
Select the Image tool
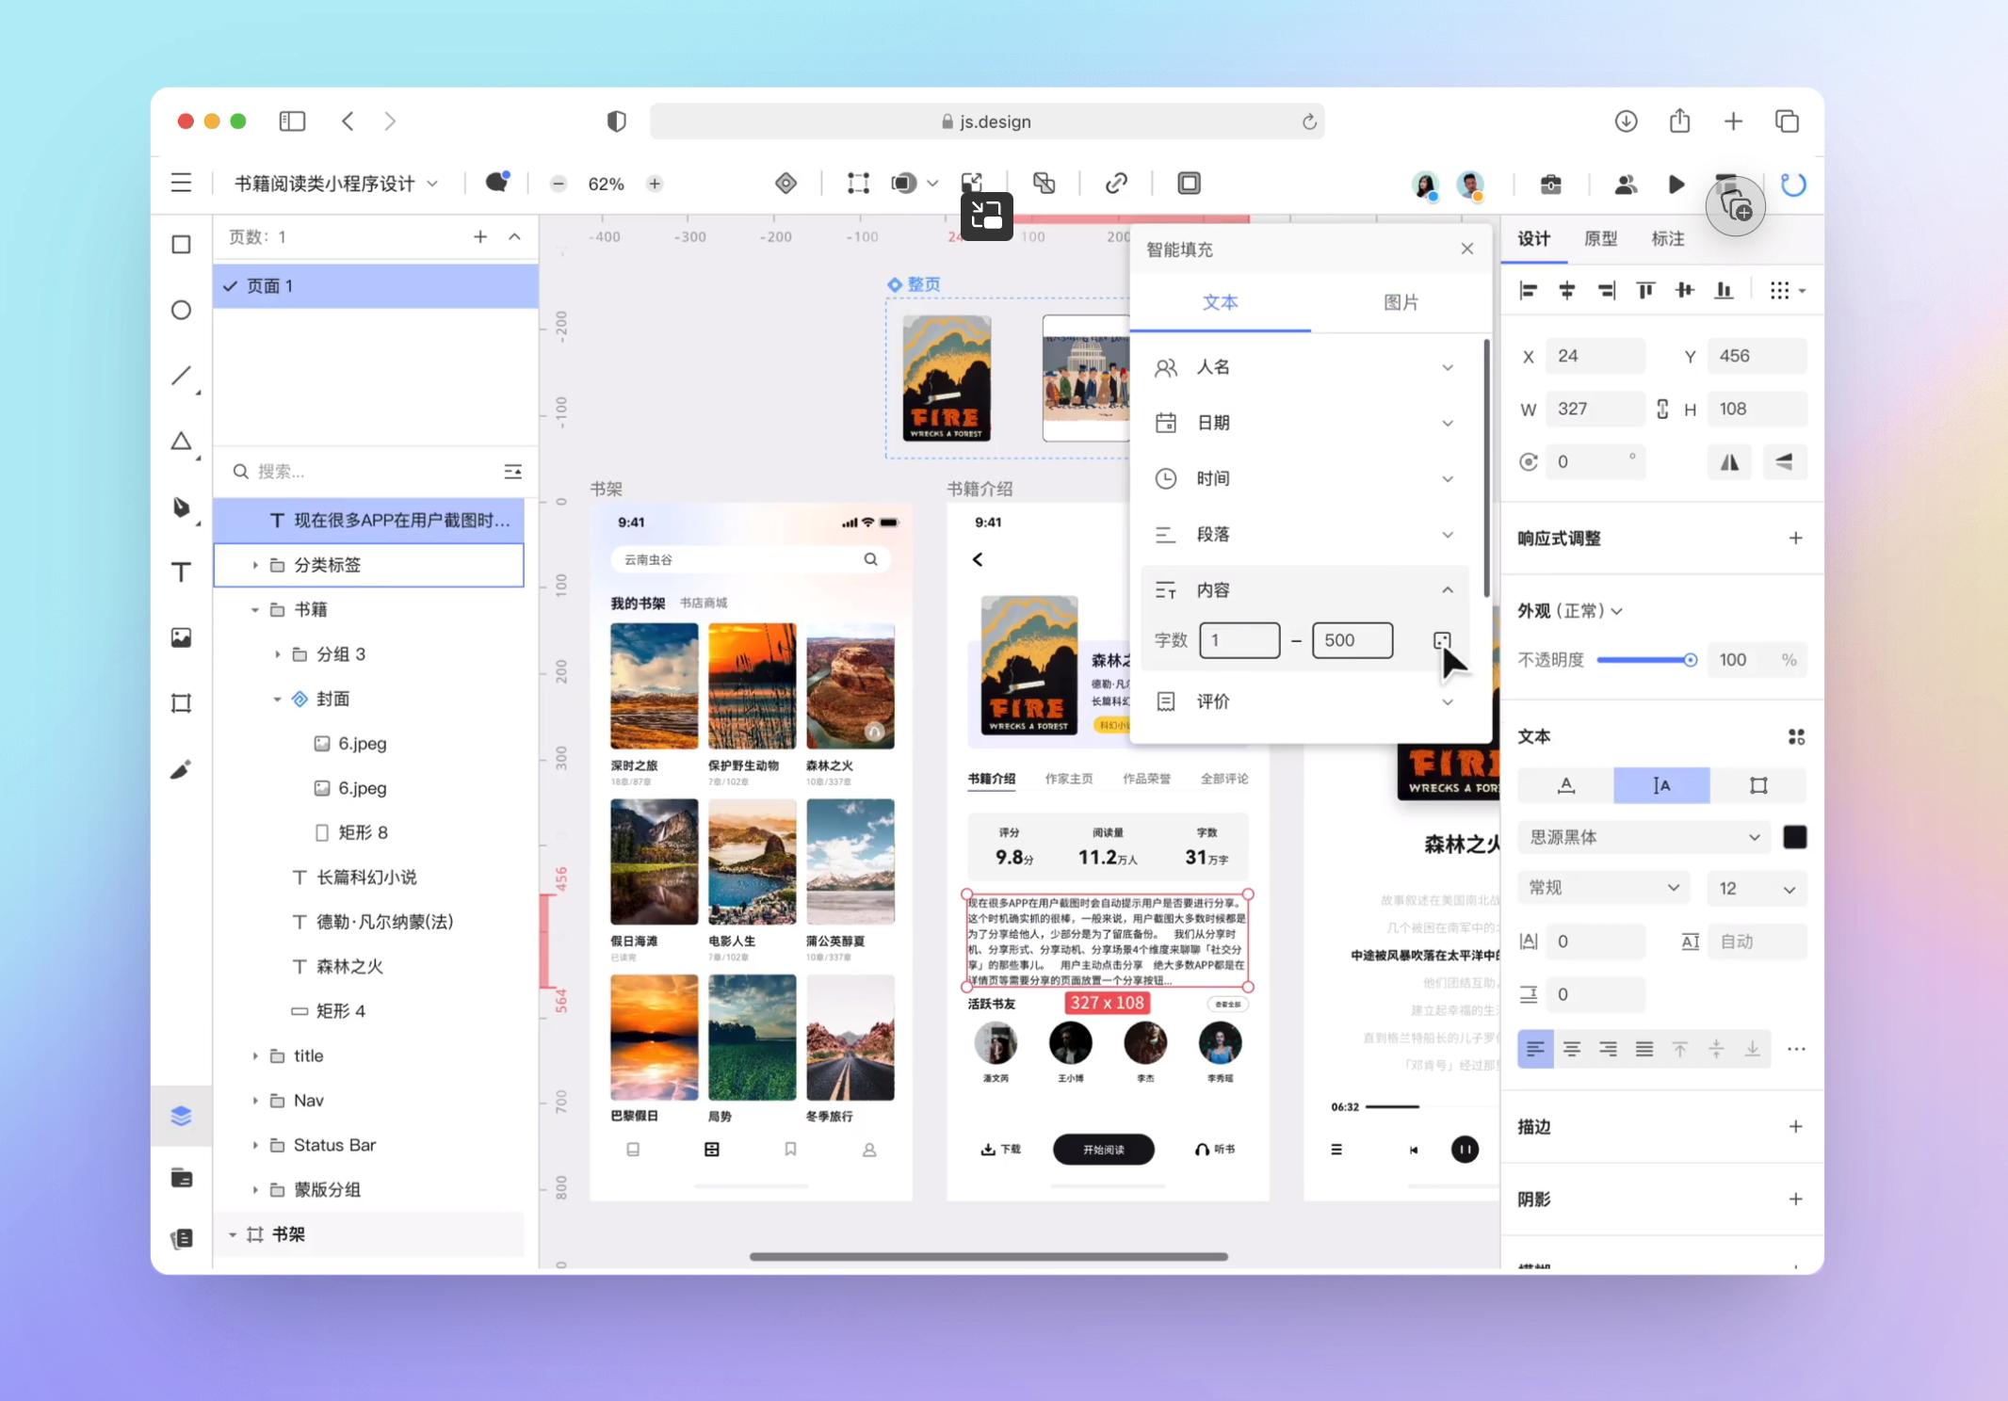[182, 637]
